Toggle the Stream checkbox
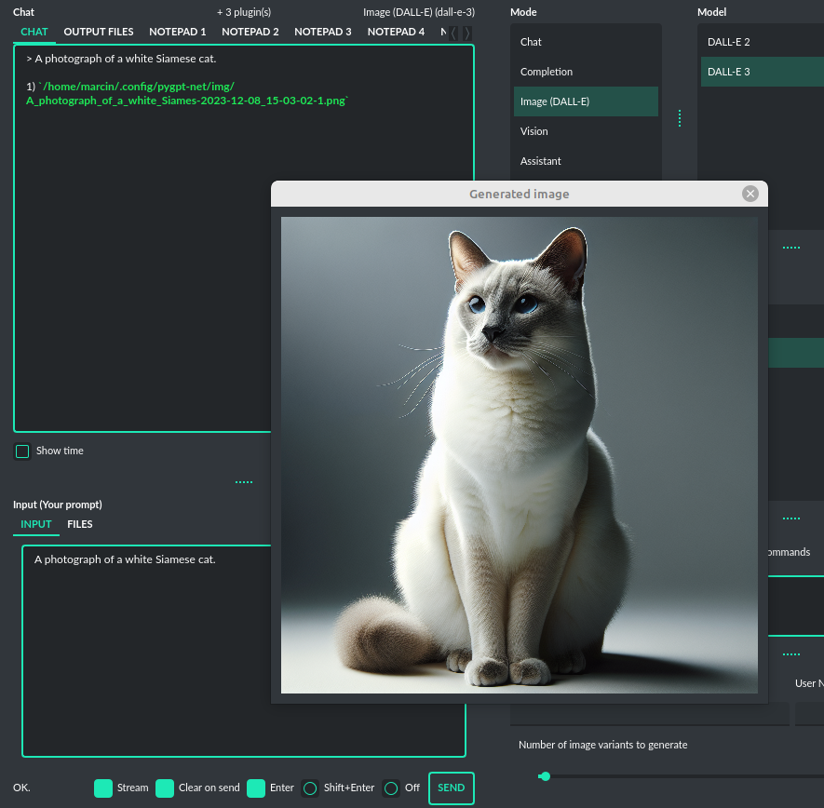Viewport: 824px width, 808px height. [103, 788]
